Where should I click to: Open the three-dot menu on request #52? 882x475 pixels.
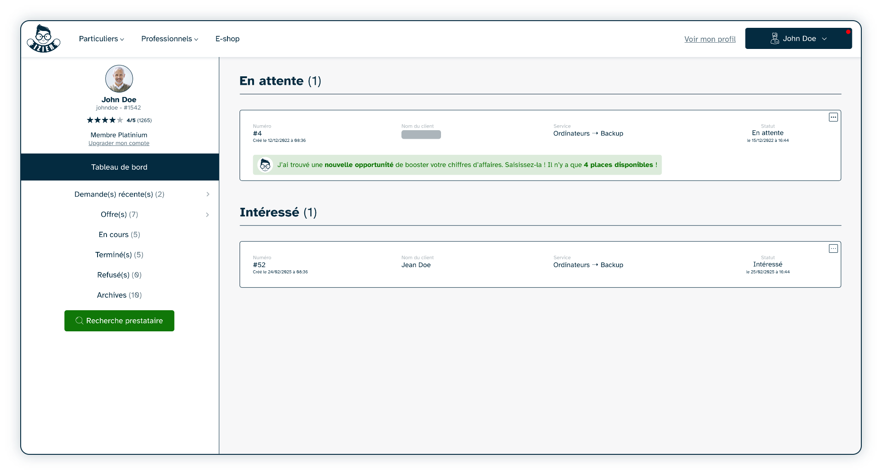click(833, 249)
